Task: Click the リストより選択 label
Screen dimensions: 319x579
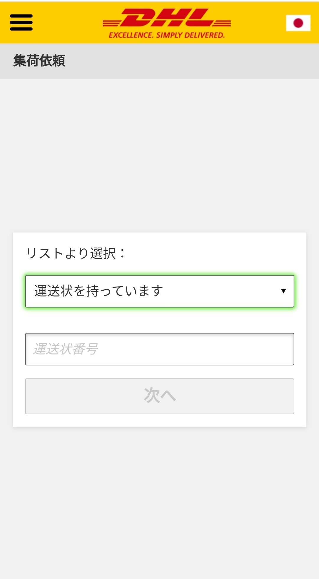Action: [x=76, y=253]
